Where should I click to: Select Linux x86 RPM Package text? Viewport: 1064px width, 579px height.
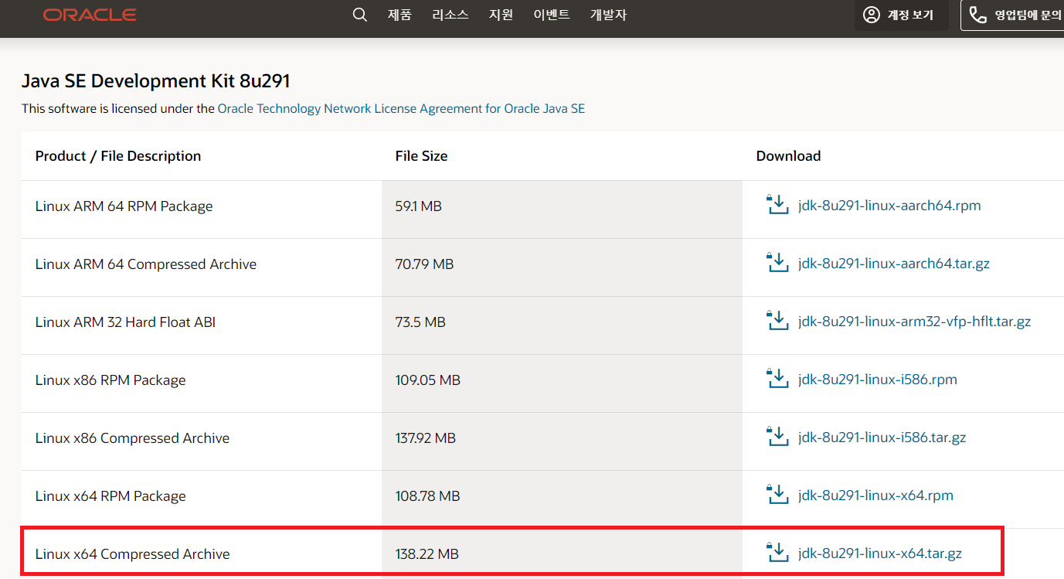point(110,380)
